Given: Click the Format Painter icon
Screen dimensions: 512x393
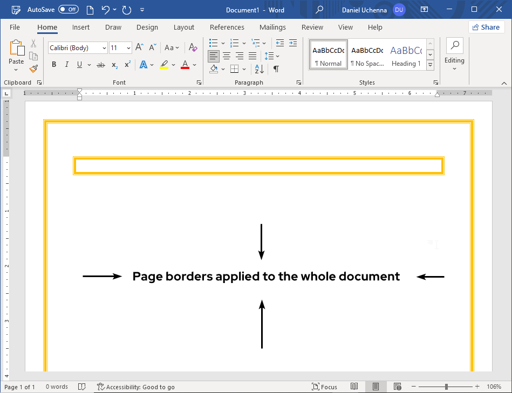Looking at the screenshot, I should 33,68.
